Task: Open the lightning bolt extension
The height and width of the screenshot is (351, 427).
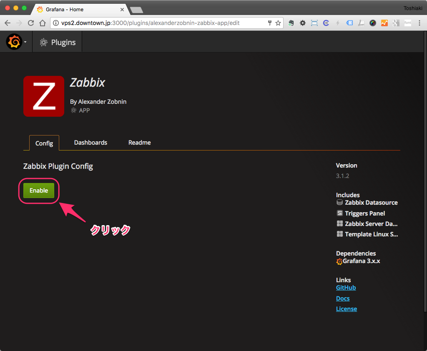Action: point(338,23)
